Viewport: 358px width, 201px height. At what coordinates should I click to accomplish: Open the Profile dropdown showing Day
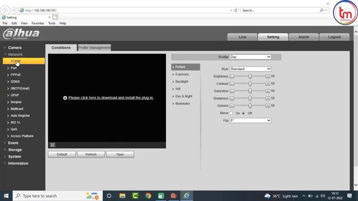250,57
